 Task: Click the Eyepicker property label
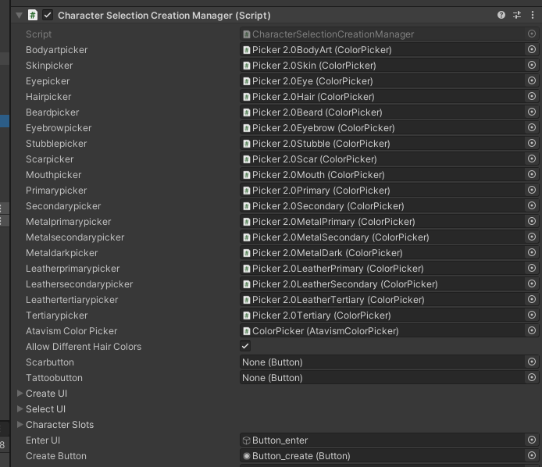coord(48,81)
